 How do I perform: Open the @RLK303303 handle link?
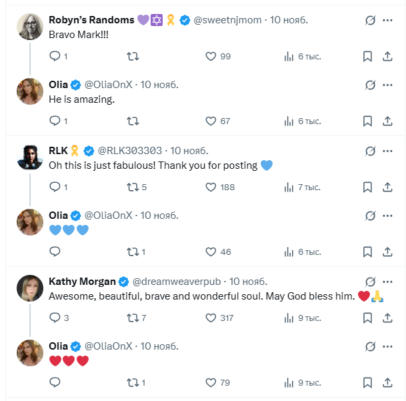pyautogui.click(x=130, y=150)
